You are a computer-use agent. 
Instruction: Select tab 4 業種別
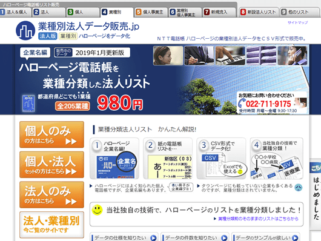click(x=117, y=12)
